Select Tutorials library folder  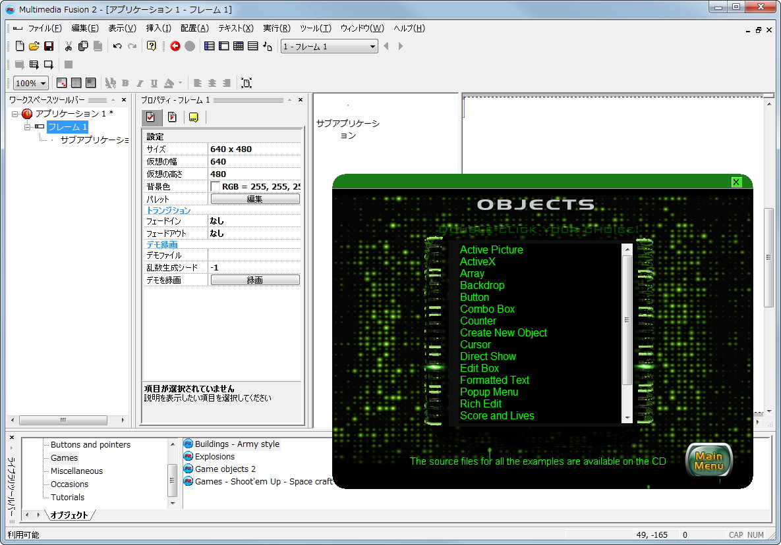point(67,497)
